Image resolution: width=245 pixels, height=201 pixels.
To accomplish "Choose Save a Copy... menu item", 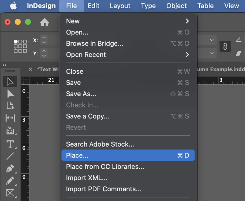I will point(128,116).
